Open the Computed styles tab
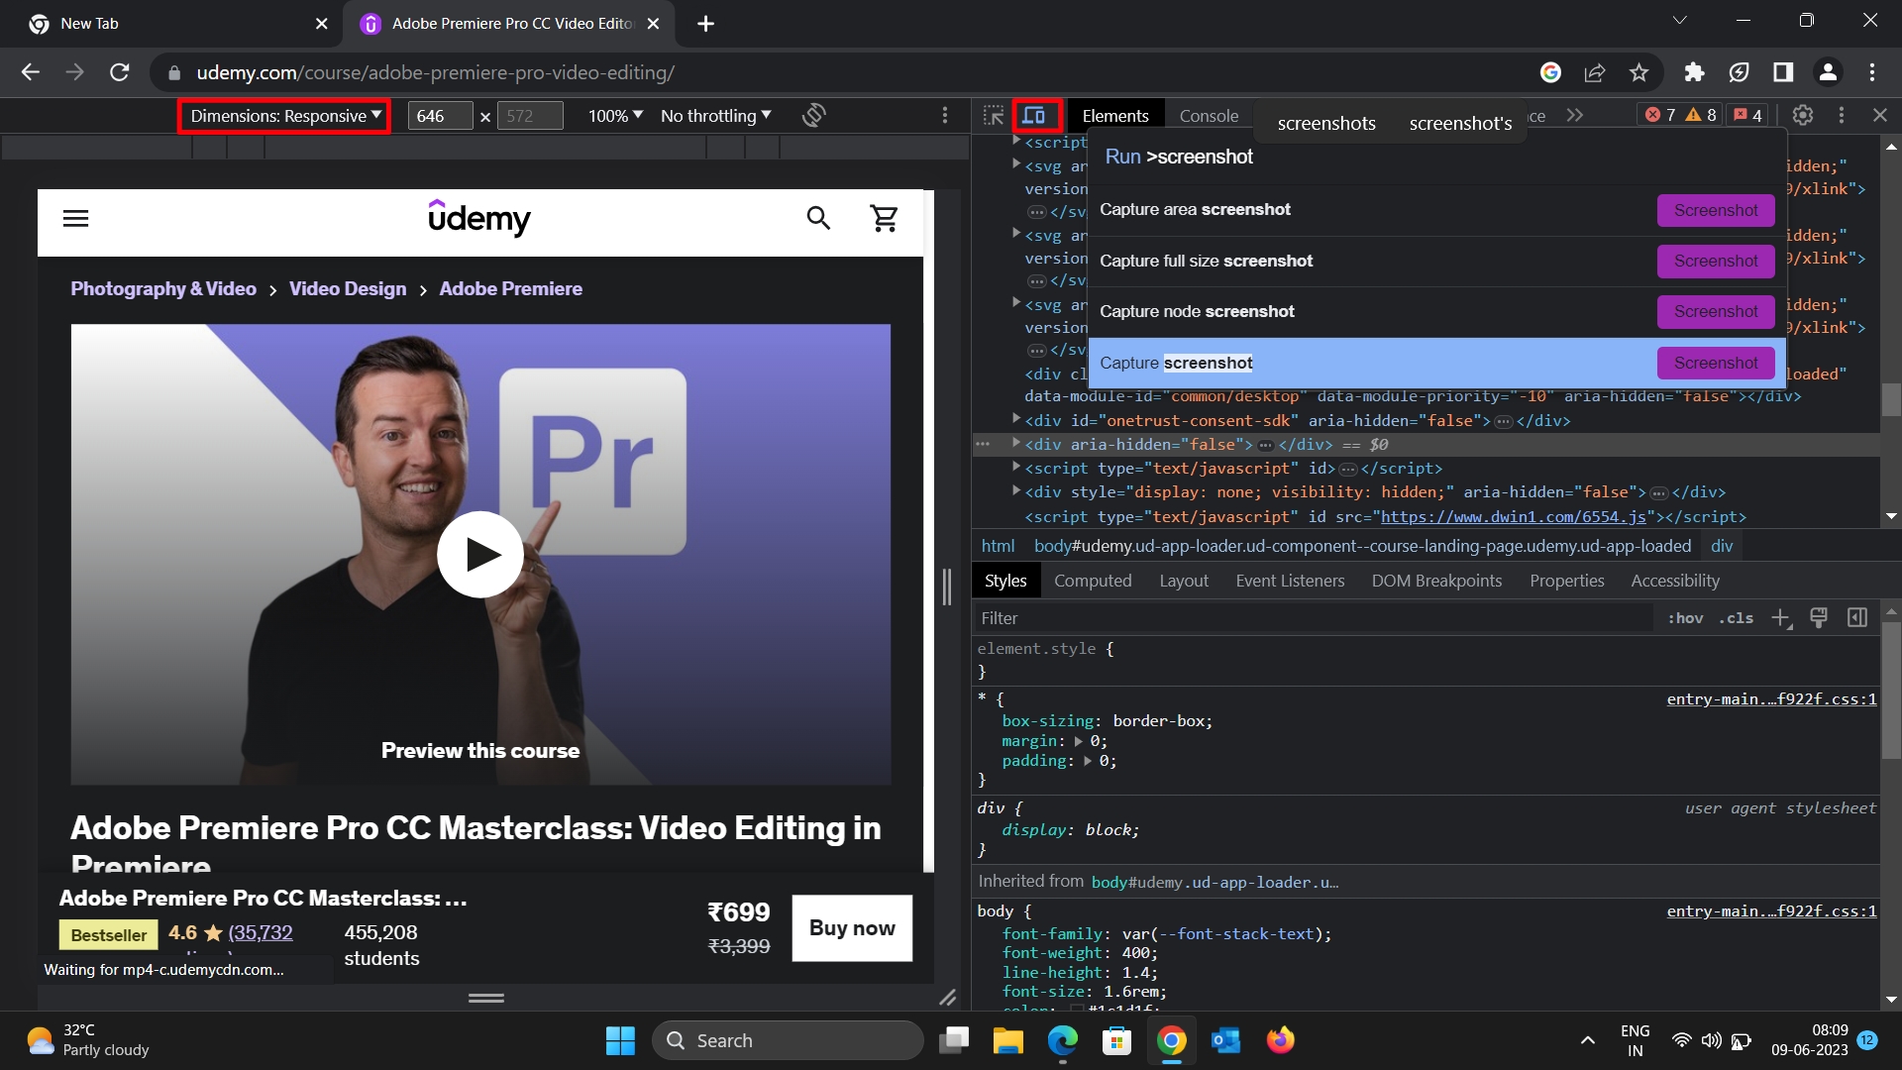Screen dimensions: 1902x1070 pos(1093,581)
